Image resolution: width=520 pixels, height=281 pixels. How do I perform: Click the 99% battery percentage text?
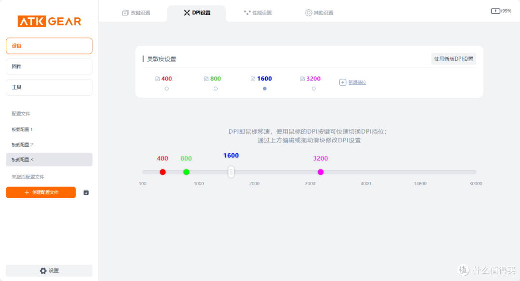pyautogui.click(x=507, y=11)
